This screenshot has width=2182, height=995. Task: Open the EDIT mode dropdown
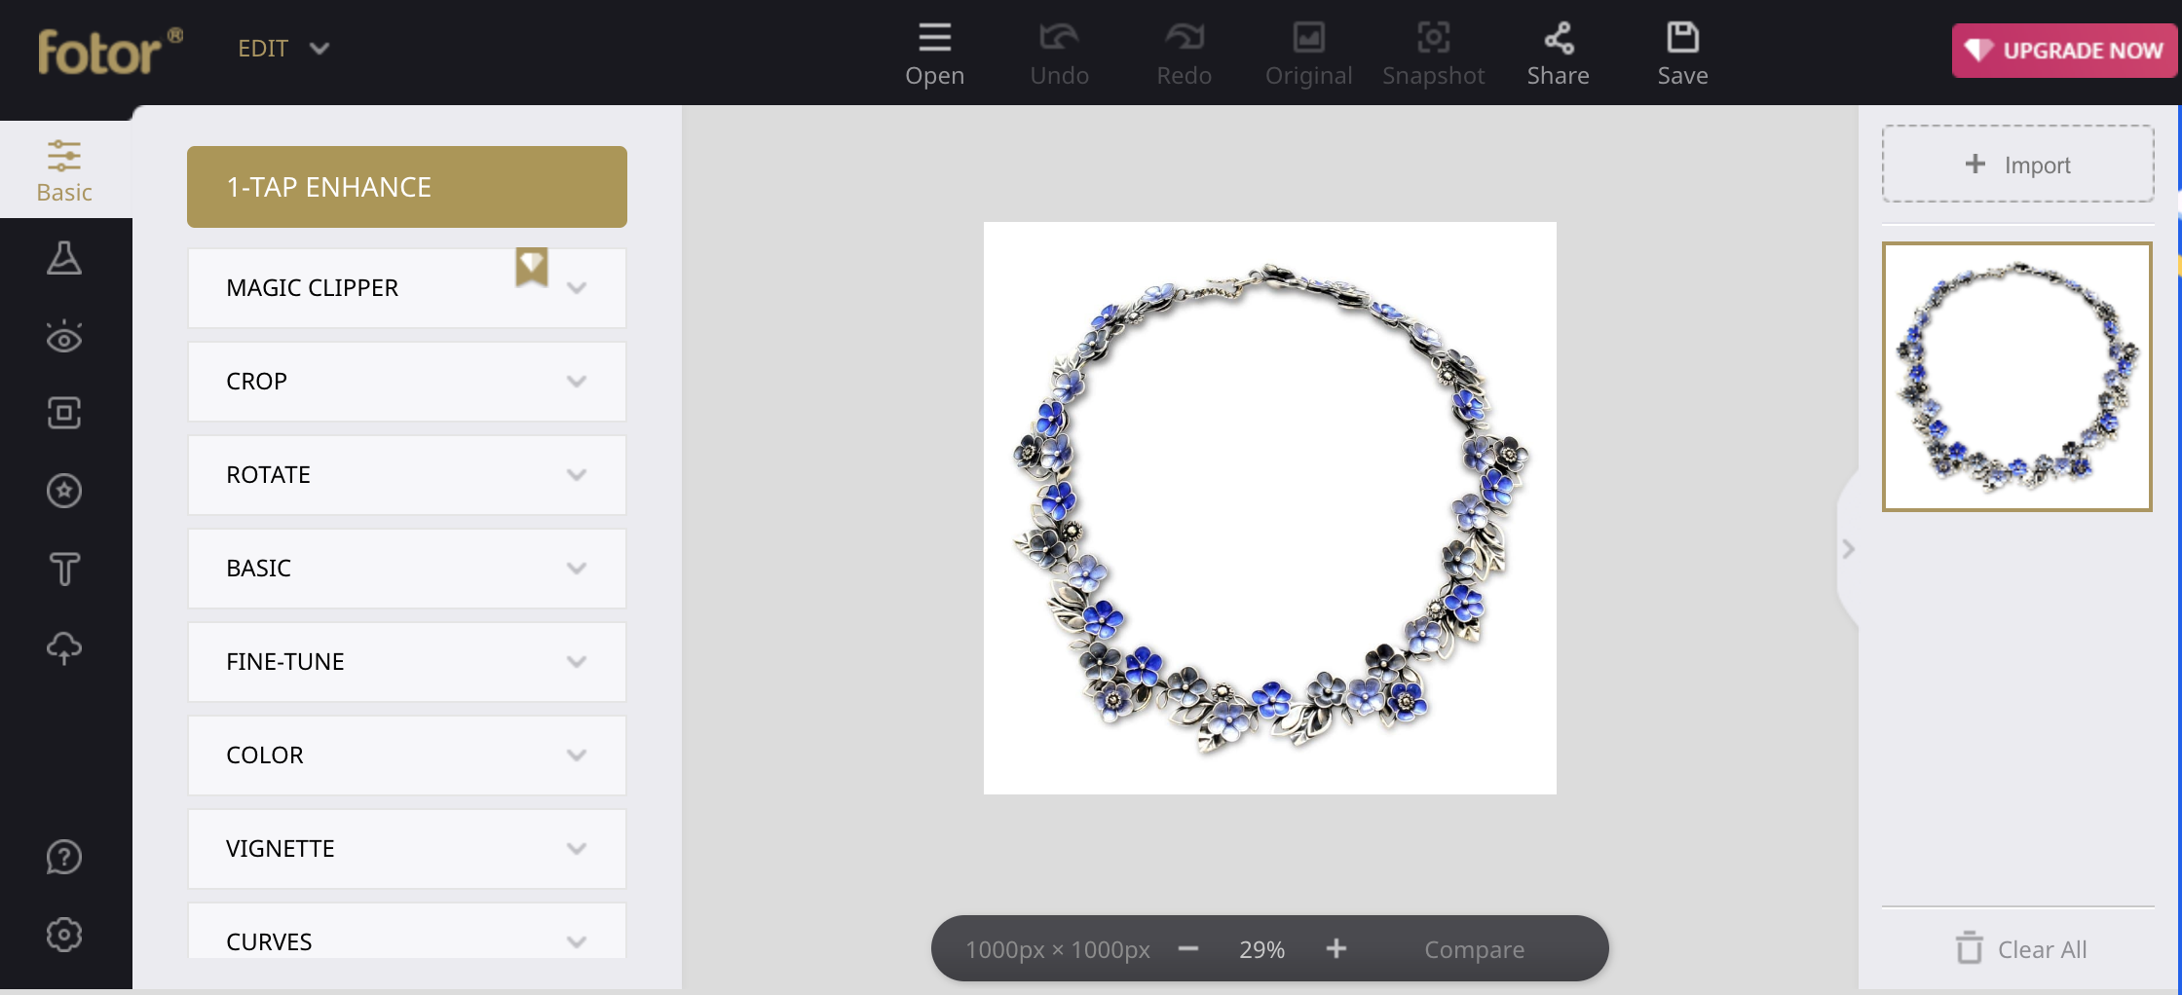[283, 47]
